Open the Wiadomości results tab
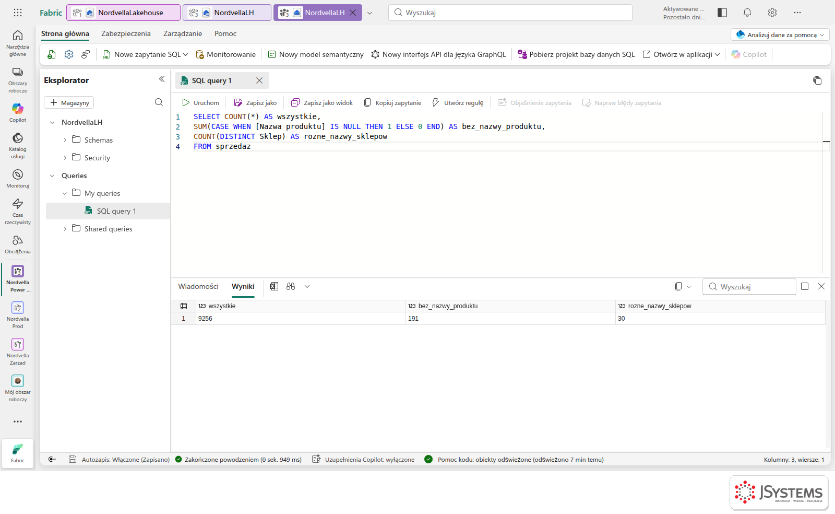 tap(198, 286)
